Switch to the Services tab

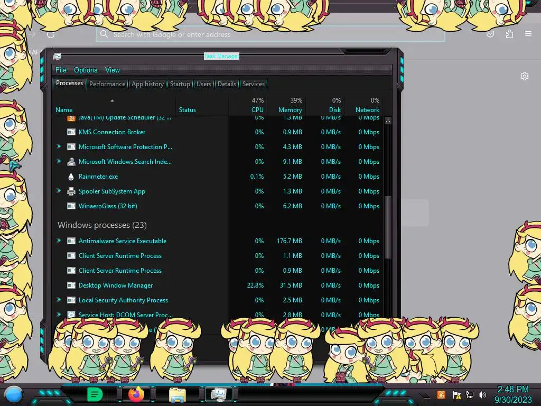(254, 84)
